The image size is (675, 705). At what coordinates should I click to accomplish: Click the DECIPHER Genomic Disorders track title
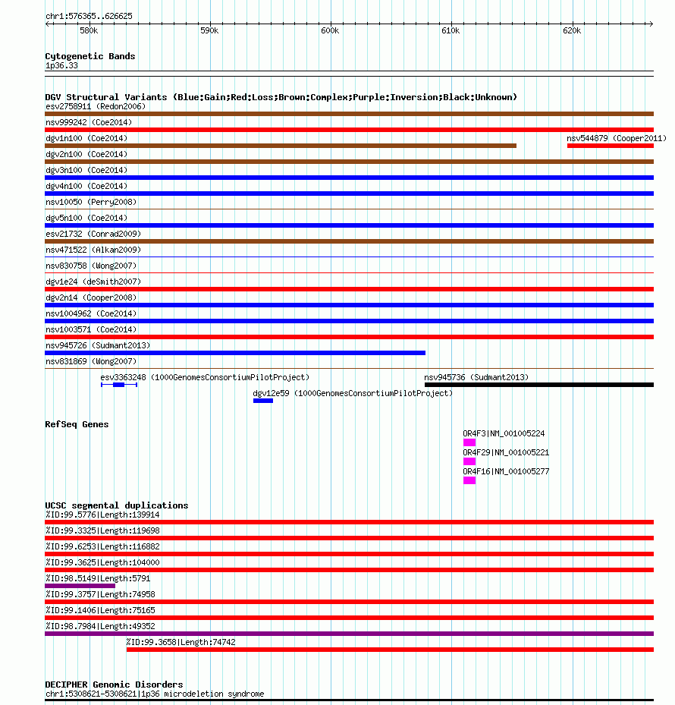tap(114, 685)
